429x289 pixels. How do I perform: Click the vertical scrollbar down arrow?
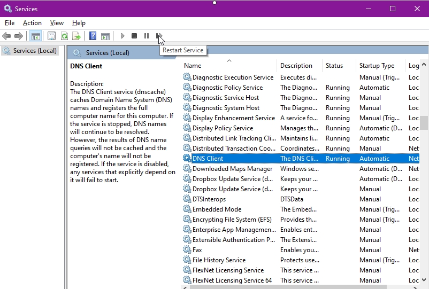(x=424, y=280)
